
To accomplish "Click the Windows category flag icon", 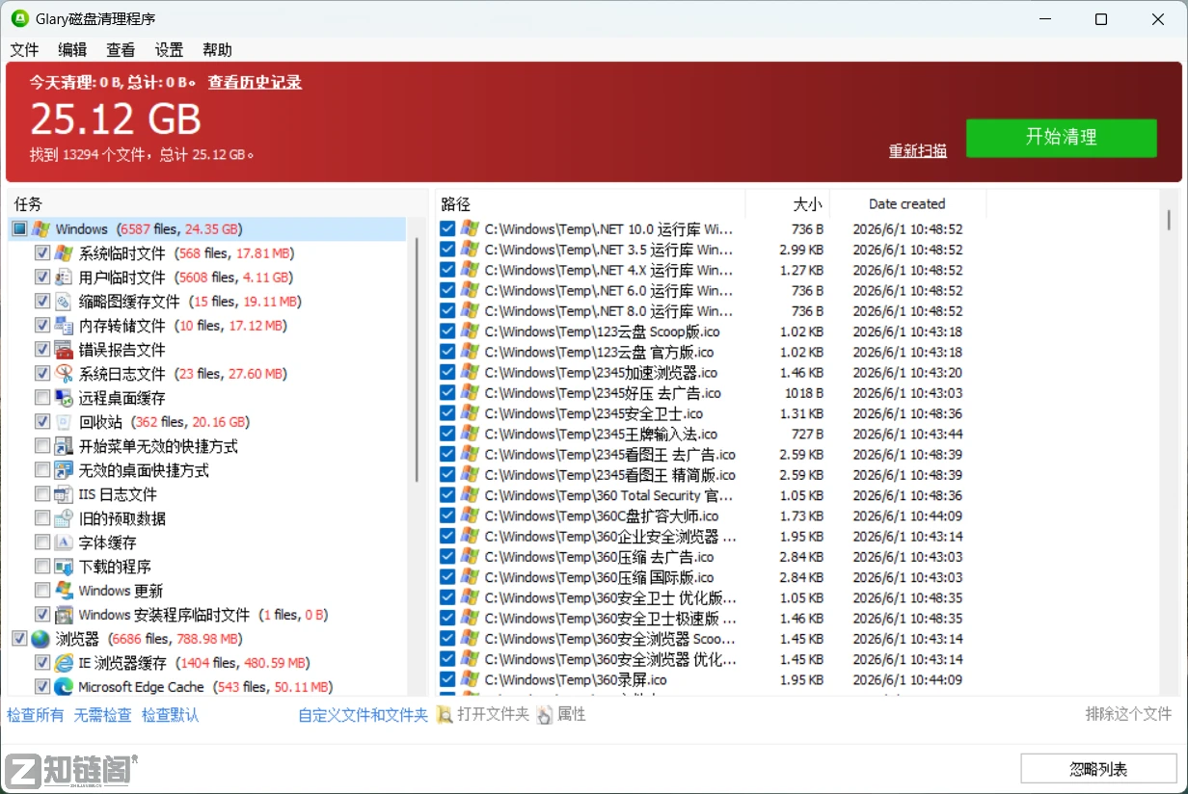I will 40,229.
